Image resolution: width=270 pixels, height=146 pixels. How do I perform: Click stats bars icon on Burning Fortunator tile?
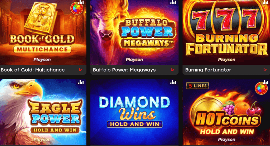click(x=265, y=2)
